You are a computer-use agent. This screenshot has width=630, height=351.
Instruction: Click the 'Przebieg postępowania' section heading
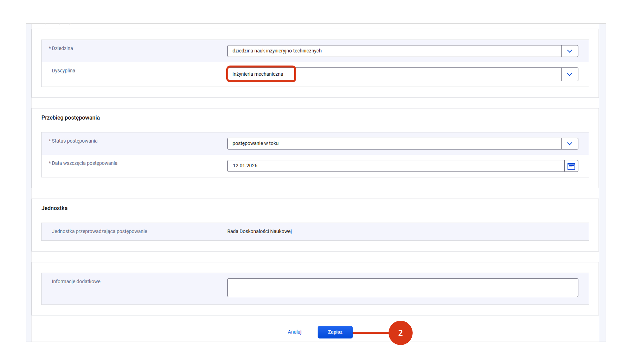(71, 118)
